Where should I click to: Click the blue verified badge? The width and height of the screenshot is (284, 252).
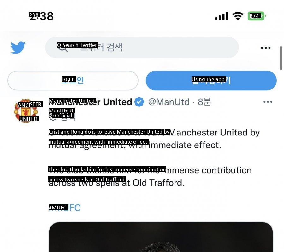pos(139,102)
